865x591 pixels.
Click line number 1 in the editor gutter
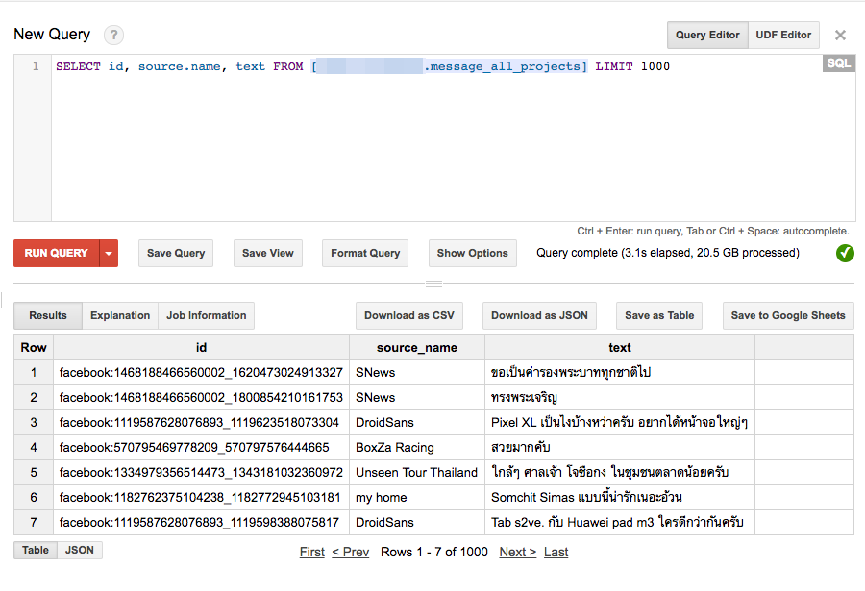36,66
